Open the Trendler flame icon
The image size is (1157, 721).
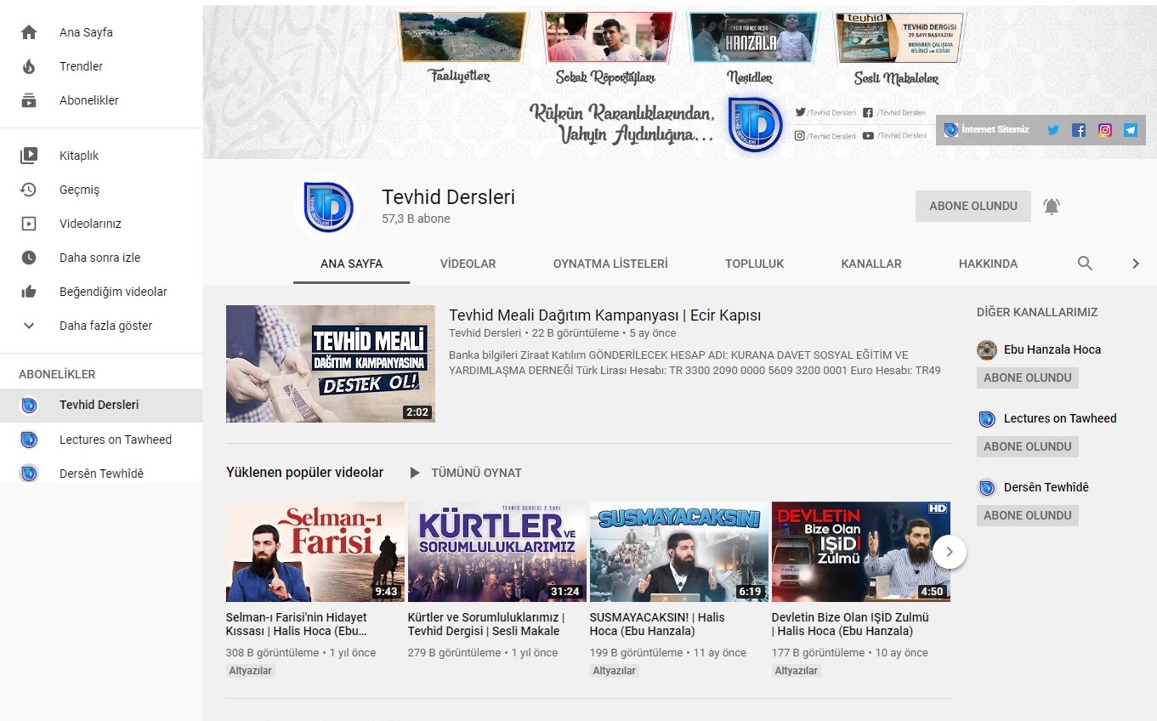[29, 66]
